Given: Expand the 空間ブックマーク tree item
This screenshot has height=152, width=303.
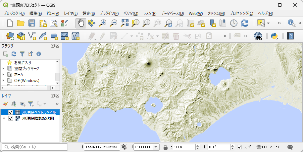Looking at the screenshot, I should [x=3, y=68].
